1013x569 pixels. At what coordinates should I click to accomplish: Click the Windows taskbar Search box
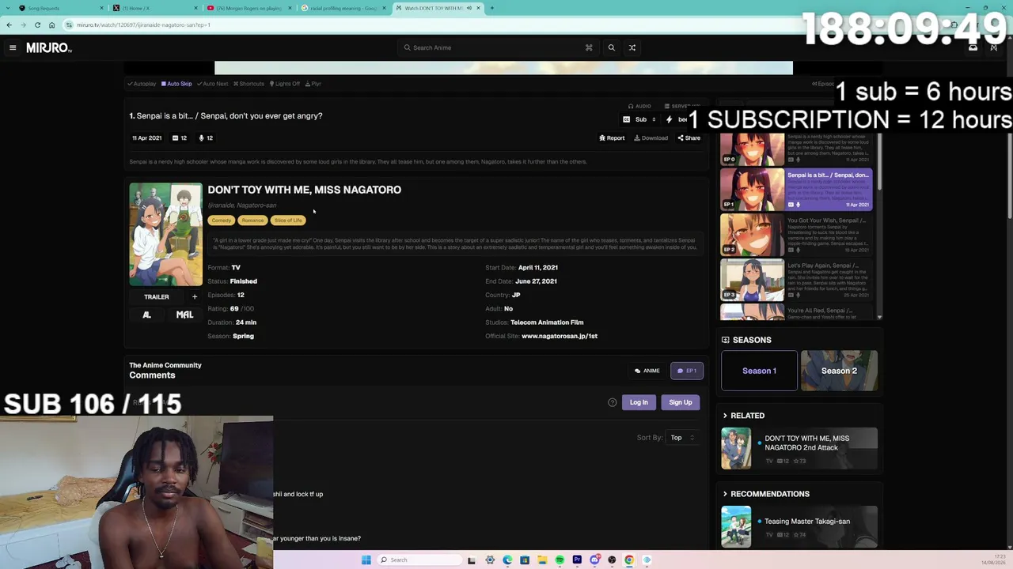pos(419,560)
